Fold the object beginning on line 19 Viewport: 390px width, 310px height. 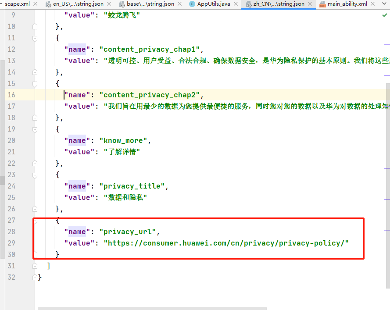point(35,129)
